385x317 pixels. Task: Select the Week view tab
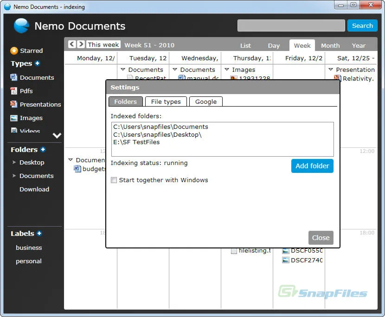click(302, 45)
